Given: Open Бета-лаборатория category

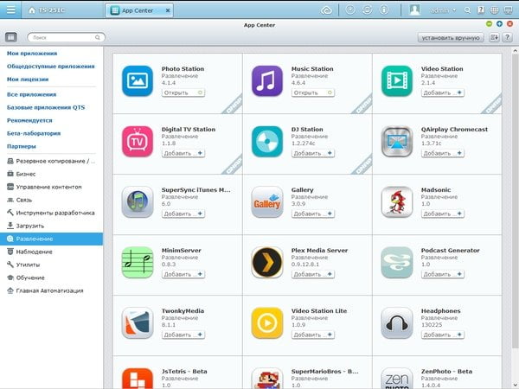Looking at the screenshot, I should tap(34, 133).
